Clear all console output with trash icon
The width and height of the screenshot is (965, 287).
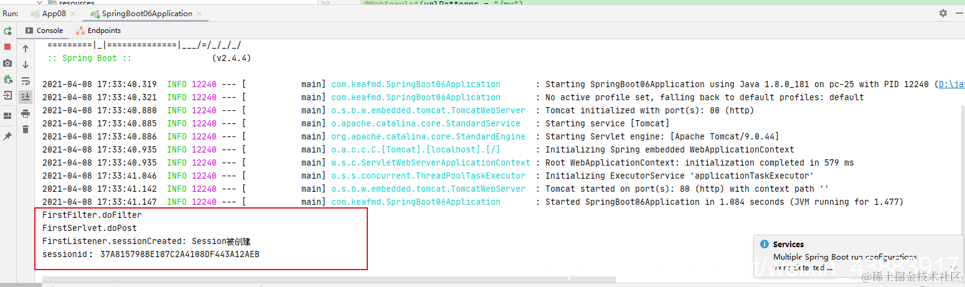click(26, 129)
